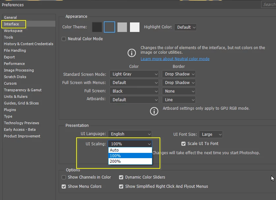Viewport: 276px width, 200px height.
Task: Choose 200% UI scaling option
Action: coord(130,161)
